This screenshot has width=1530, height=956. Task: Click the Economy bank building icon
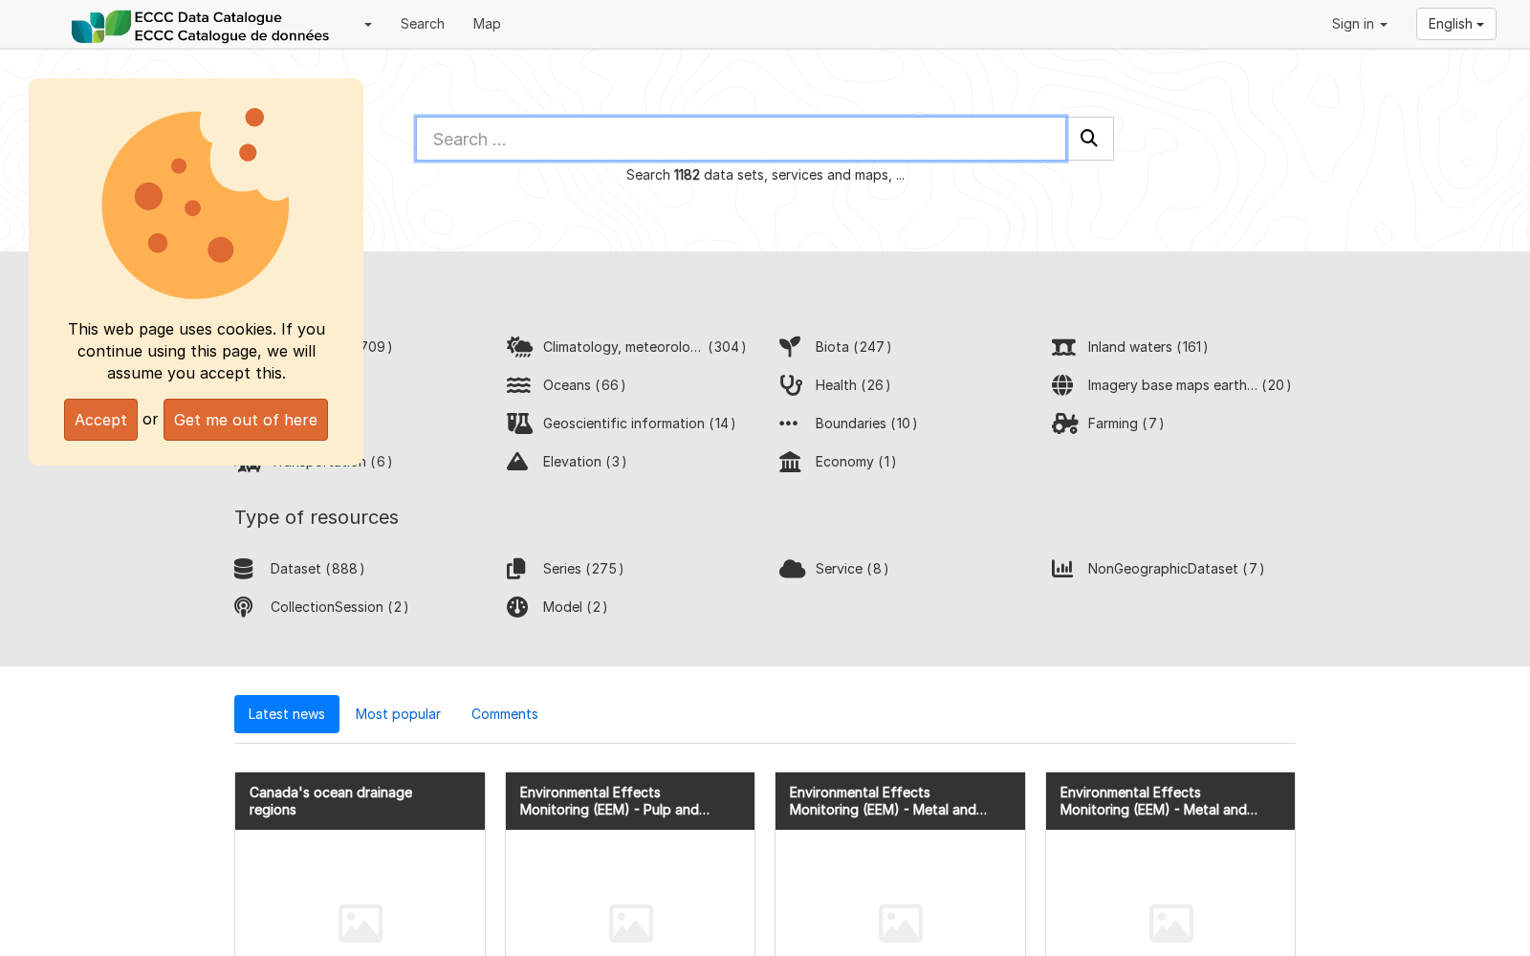(790, 462)
